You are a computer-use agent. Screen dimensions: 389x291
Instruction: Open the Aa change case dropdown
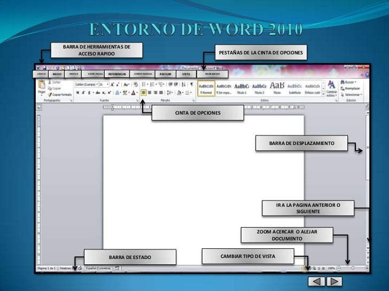point(126,85)
